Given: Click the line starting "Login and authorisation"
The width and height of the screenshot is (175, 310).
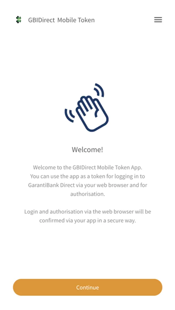Looking at the screenshot, I should pos(87,212).
